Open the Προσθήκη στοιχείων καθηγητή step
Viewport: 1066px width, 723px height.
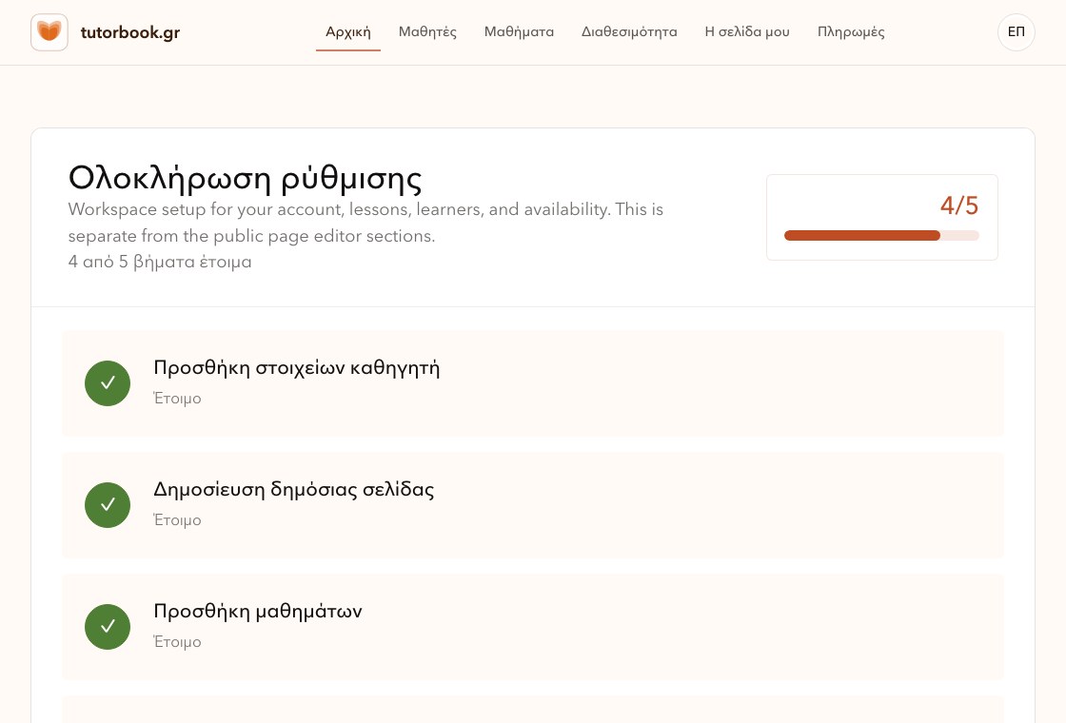tap(533, 383)
